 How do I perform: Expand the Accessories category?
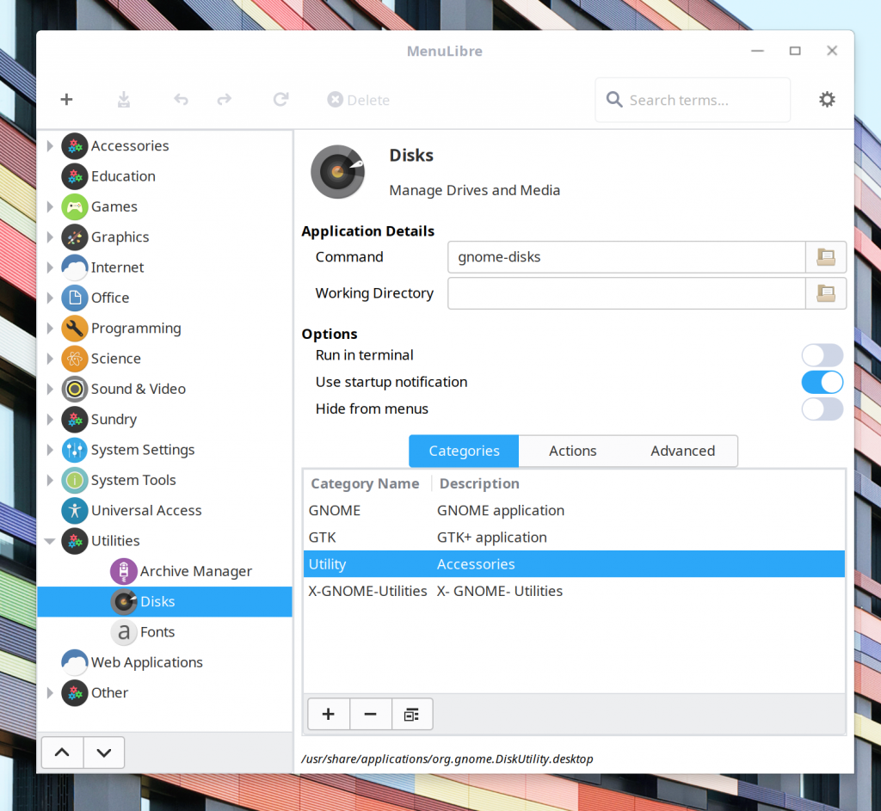click(x=50, y=146)
